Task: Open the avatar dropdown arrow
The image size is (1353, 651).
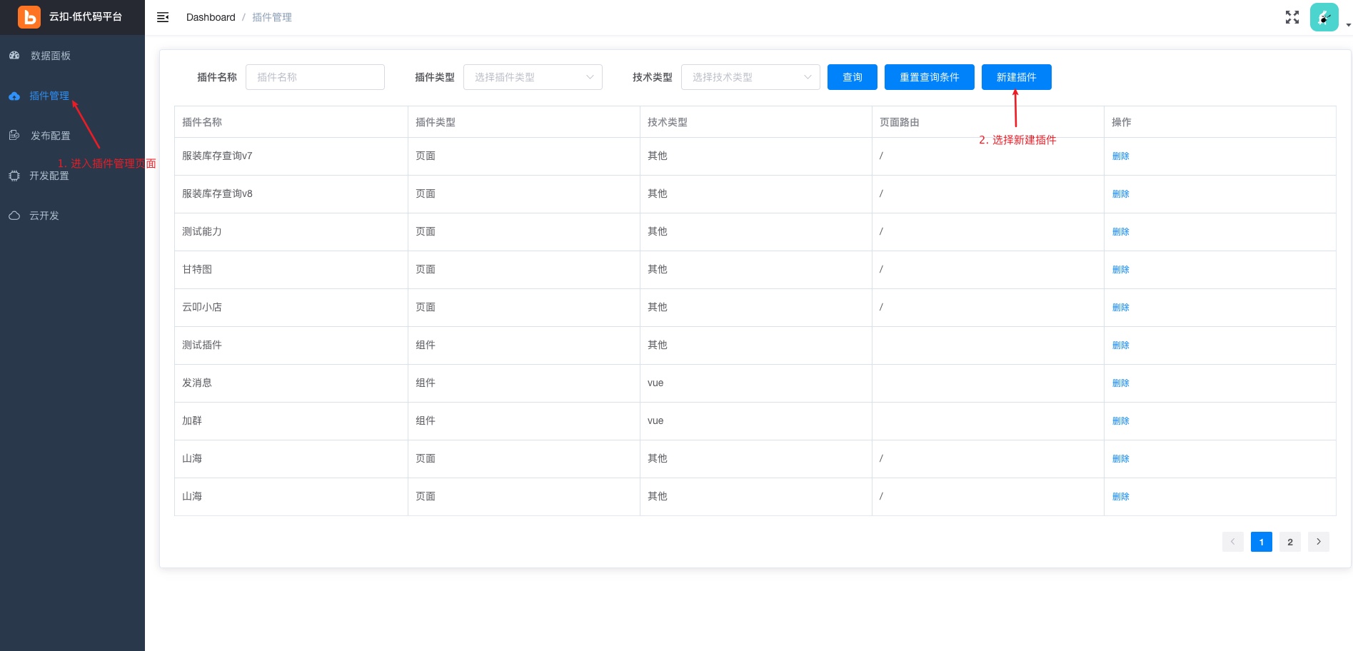Action: tap(1347, 24)
